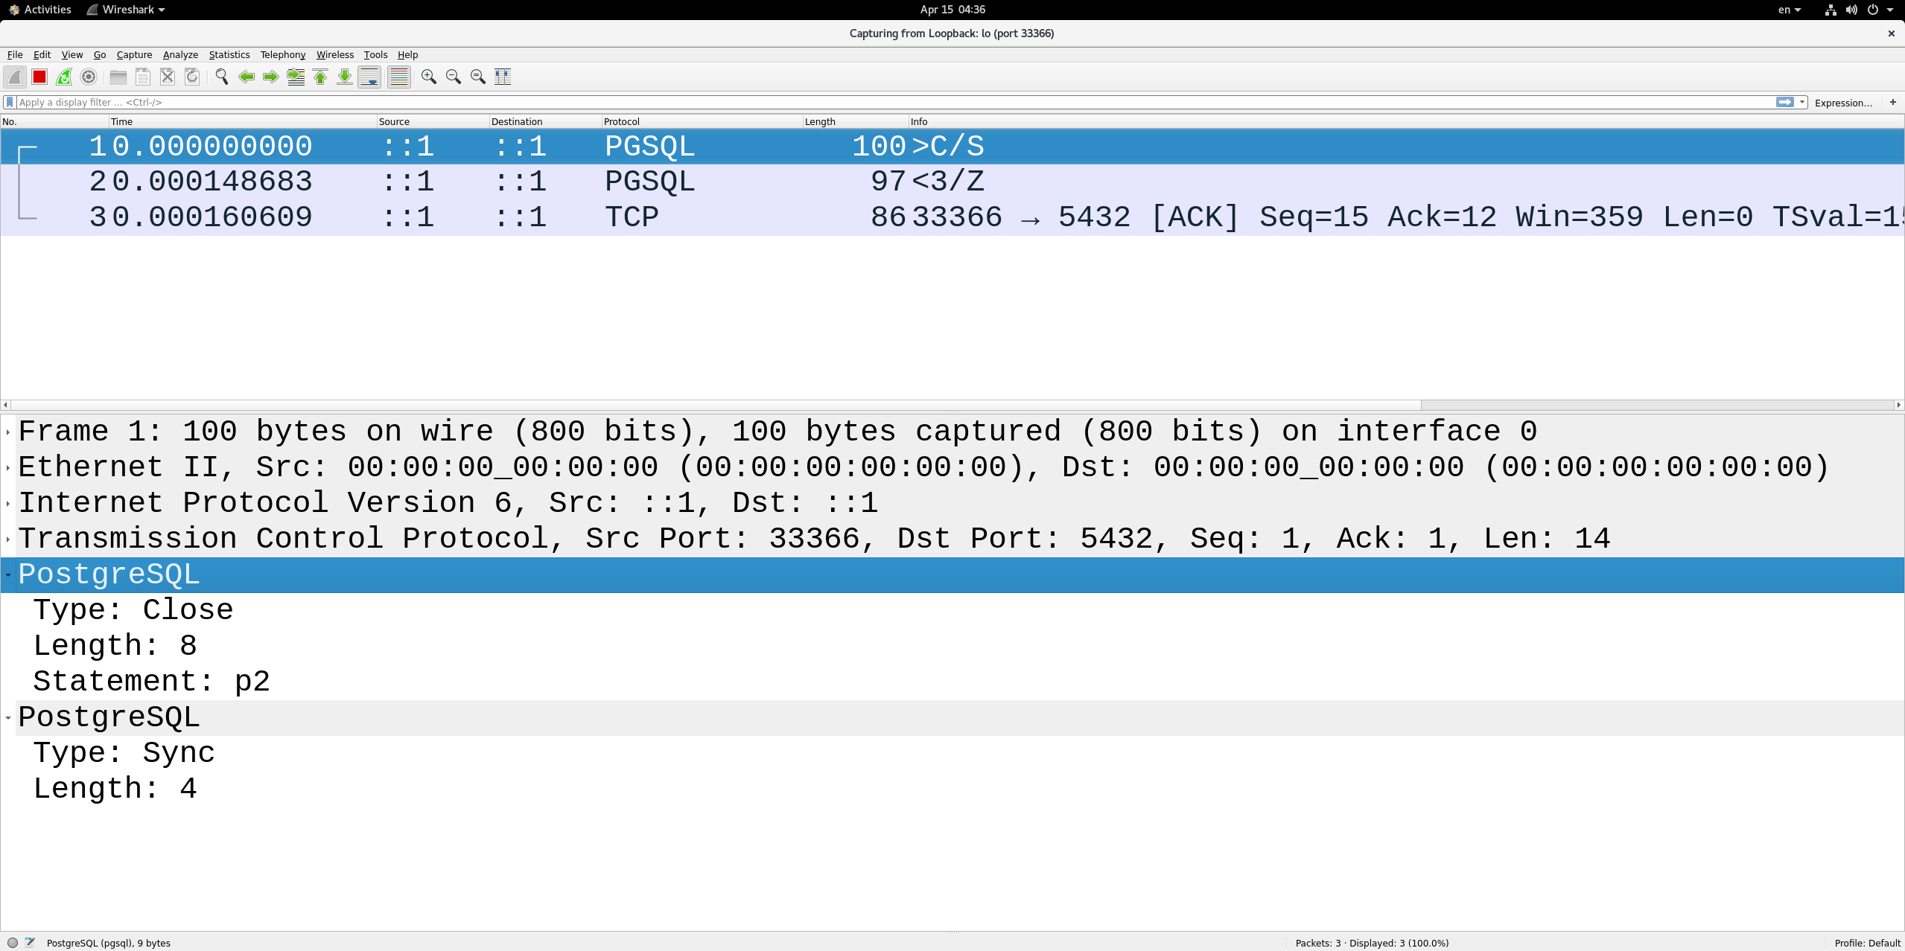This screenshot has height=951, width=1905.
Task: Open the Capture menu
Action: point(134,54)
